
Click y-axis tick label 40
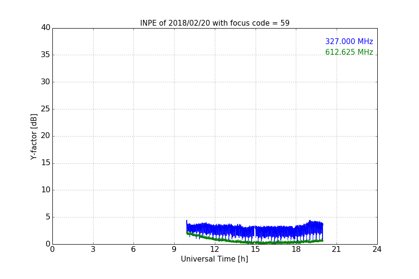[46, 28]
